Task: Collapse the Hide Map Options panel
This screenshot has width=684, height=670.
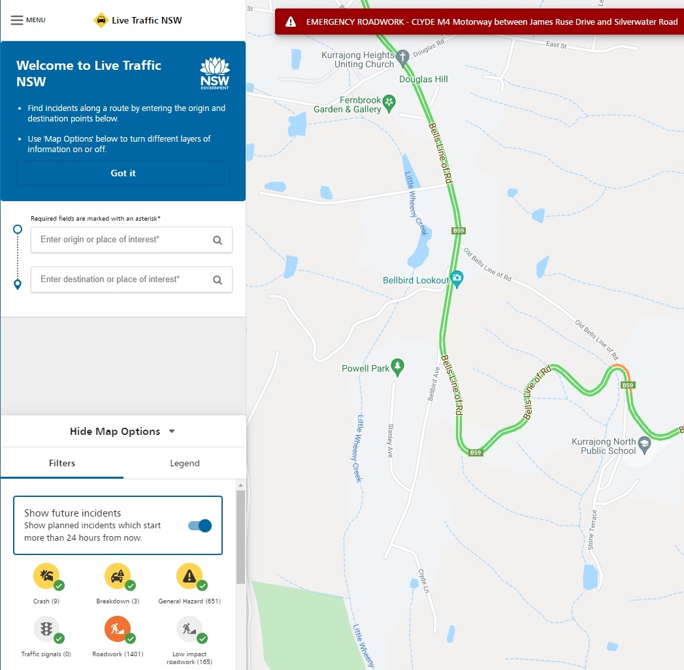Action: [123, 431]
